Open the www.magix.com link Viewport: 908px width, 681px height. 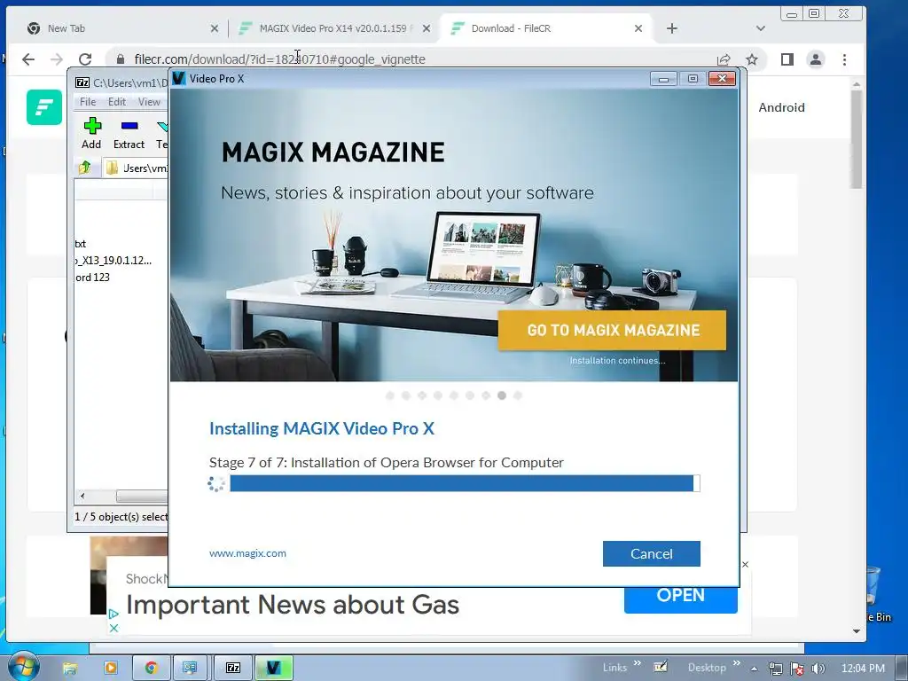(x=247, y=553)
